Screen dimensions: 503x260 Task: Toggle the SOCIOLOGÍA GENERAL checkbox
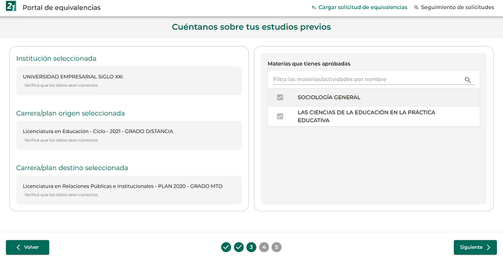click(x=280, y=97)
